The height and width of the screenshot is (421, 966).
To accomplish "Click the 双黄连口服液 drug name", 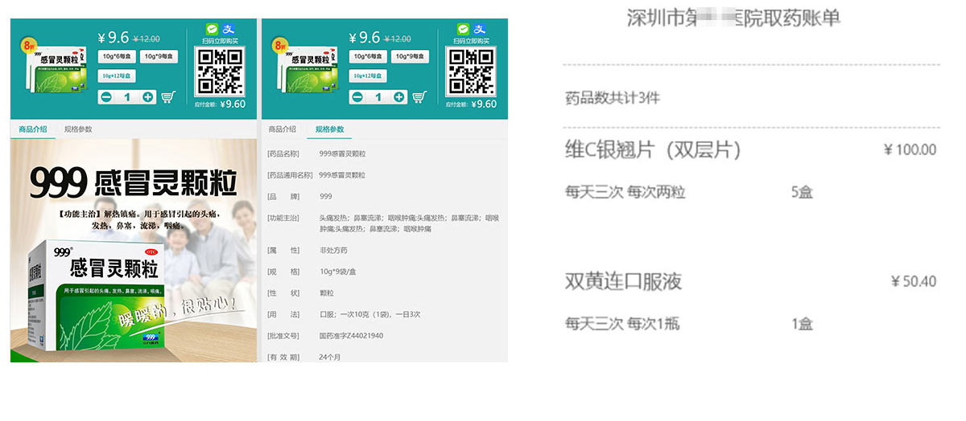I will pos(623,281).
